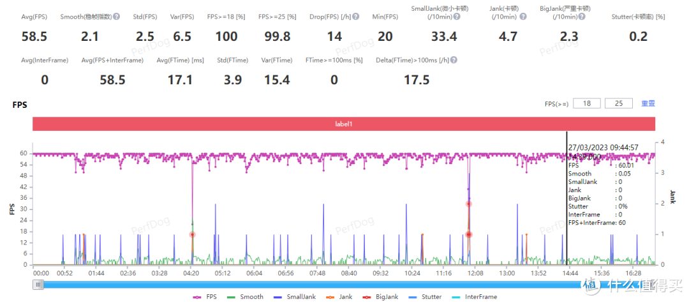Click the 14:44 time axis label

(570, 273)
